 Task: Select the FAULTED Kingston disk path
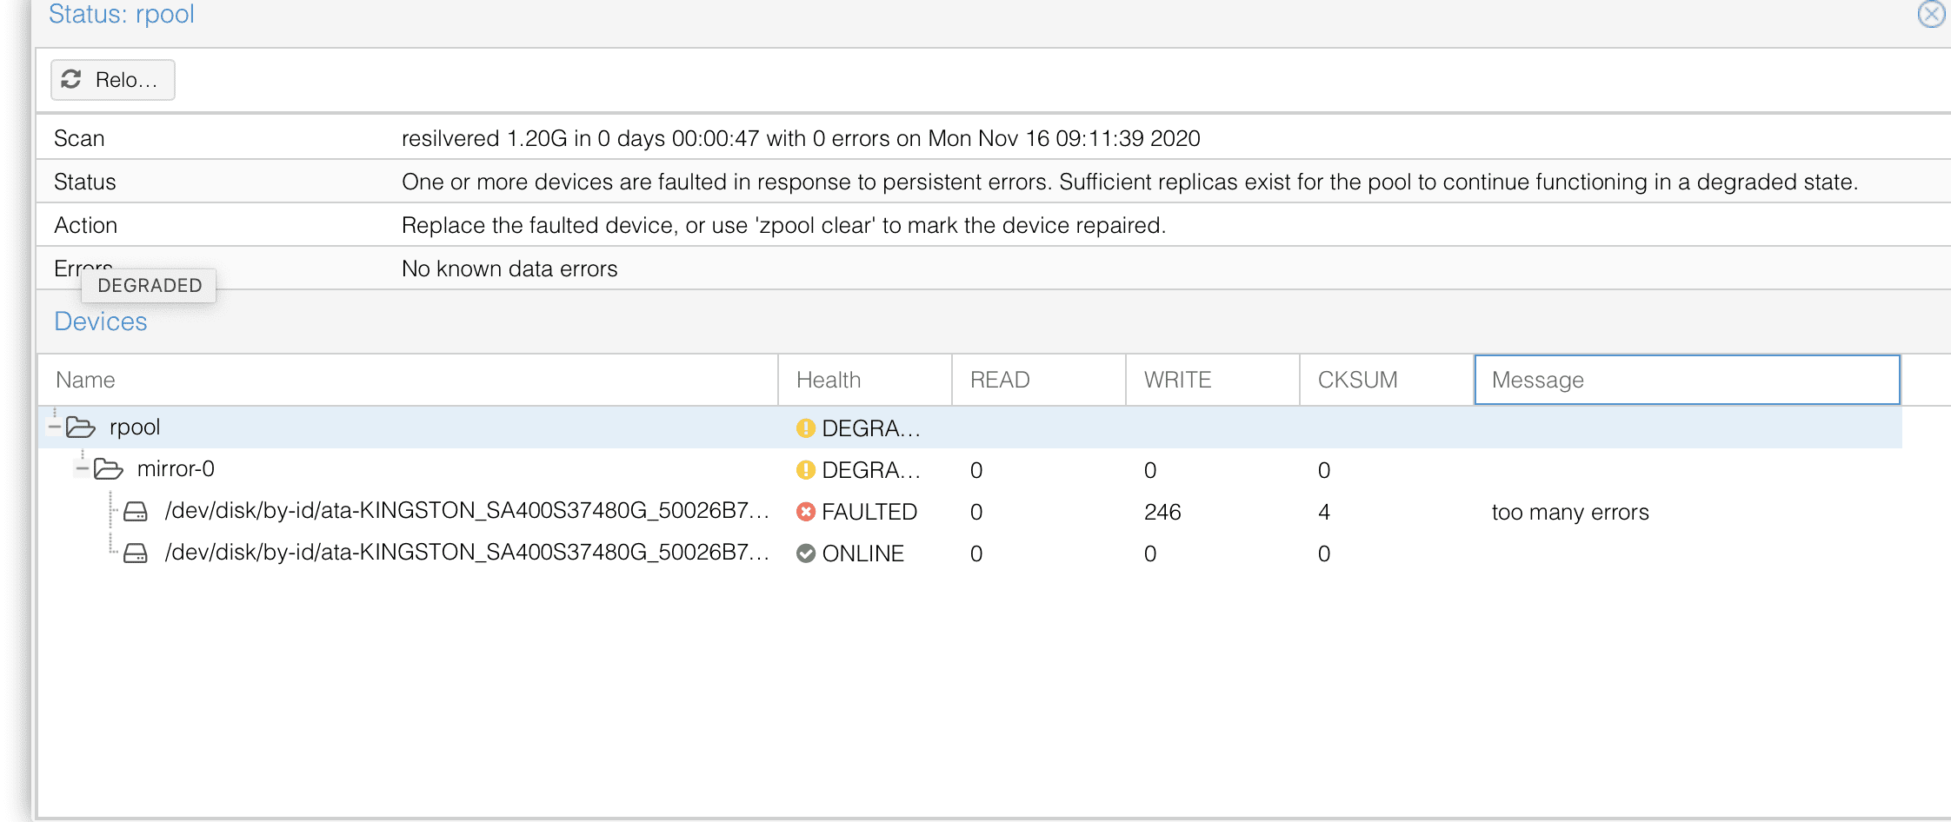click(467, 510)
